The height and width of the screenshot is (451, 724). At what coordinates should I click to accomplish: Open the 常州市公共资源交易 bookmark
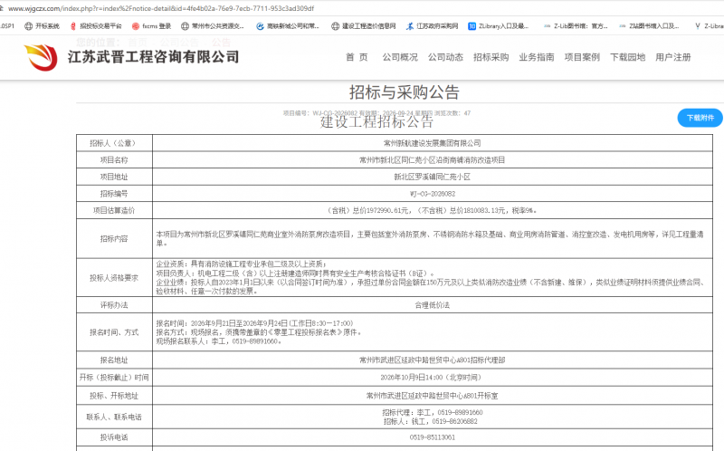(x=213, y=26)
